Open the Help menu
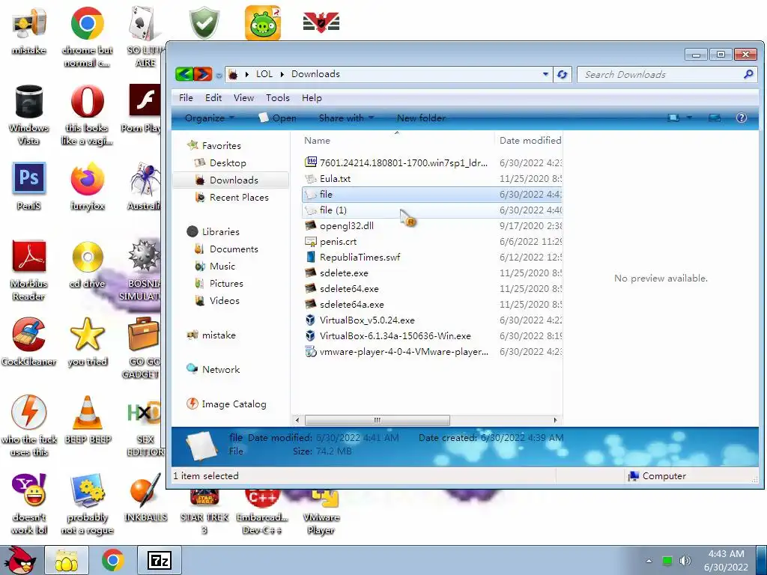 312,98
